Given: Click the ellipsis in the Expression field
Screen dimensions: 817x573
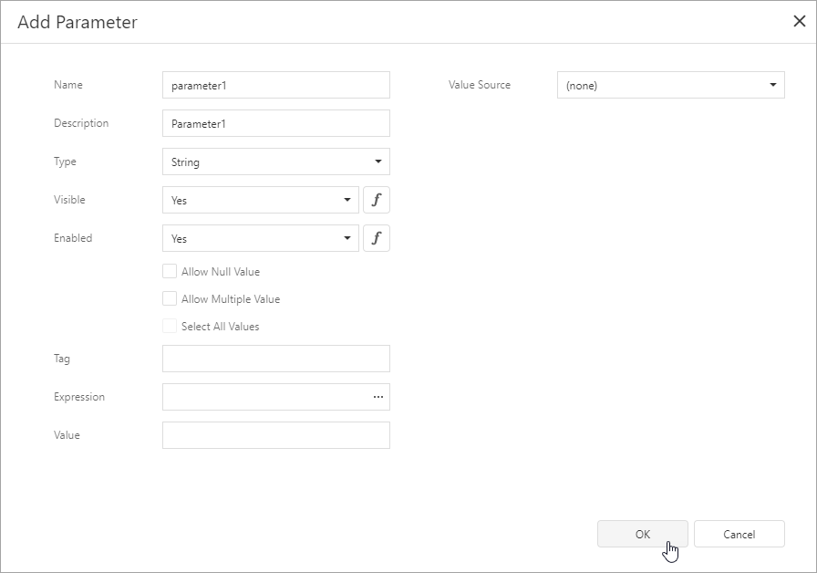Looking at the screenshot, I should (x=379, y=397).
